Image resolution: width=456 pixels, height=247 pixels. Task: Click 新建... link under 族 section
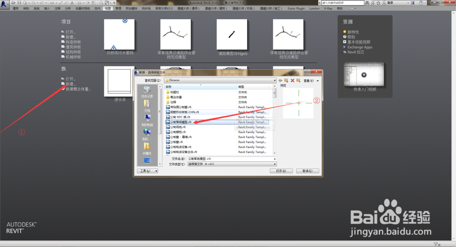tap(68, 84)
